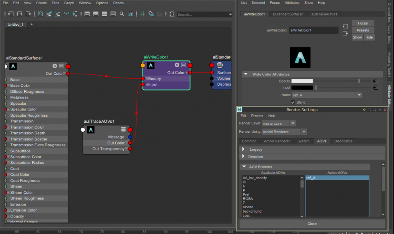Click the output connections toolbar icon
394x234 pixels.
pyautogui.click(x=28, y=14)
